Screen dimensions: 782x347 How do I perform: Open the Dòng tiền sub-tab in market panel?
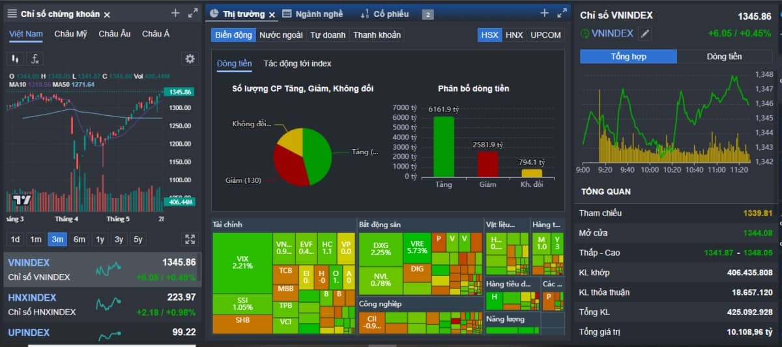235,64
